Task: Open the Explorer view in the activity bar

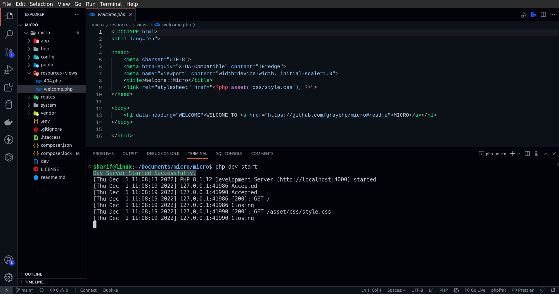Action: pos(9,17)
